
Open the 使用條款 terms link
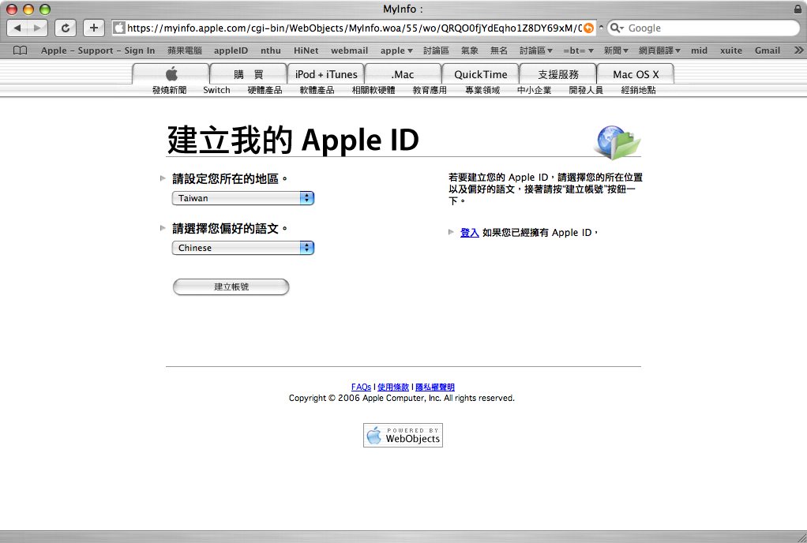[393, 387]
